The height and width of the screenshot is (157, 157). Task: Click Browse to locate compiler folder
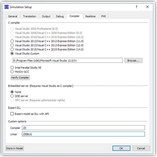[x=133, y=61]
